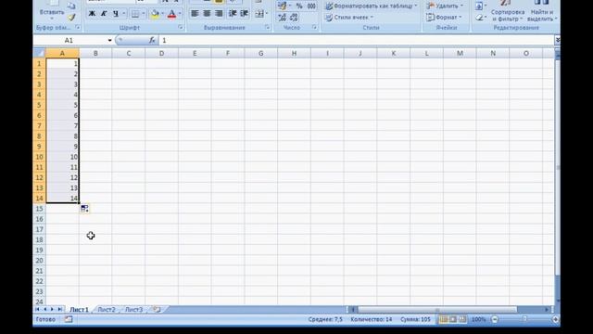Image resolution: width=593 pixels, height=334 pixels.
Task: Open the Число dialog launcher
Action: [314, 27]
